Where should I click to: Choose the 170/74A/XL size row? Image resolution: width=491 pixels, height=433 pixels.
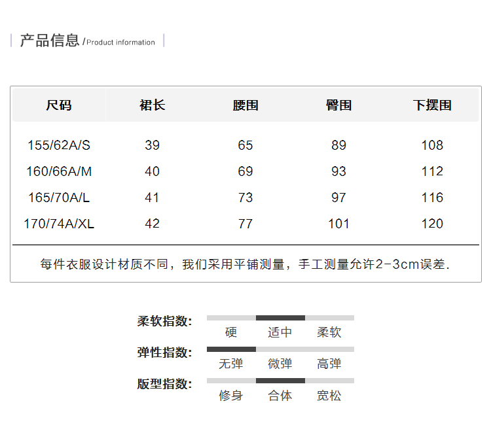coord(59,224)
